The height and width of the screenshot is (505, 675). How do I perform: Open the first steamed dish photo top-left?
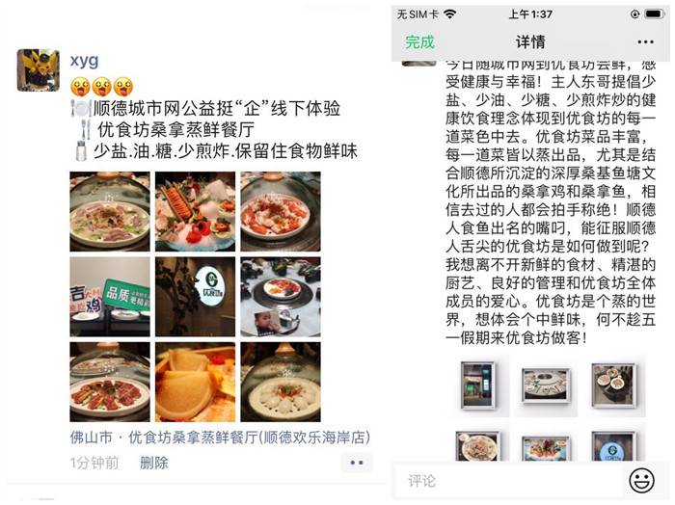(110, 211)
